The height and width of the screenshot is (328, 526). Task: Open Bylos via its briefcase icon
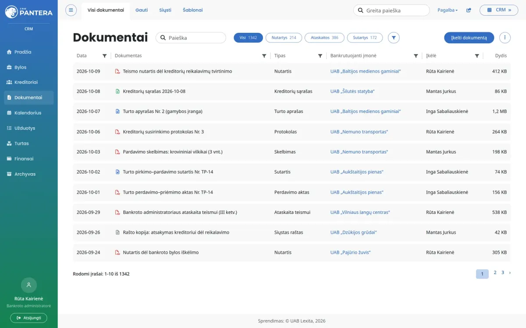[x=9, y=67]
